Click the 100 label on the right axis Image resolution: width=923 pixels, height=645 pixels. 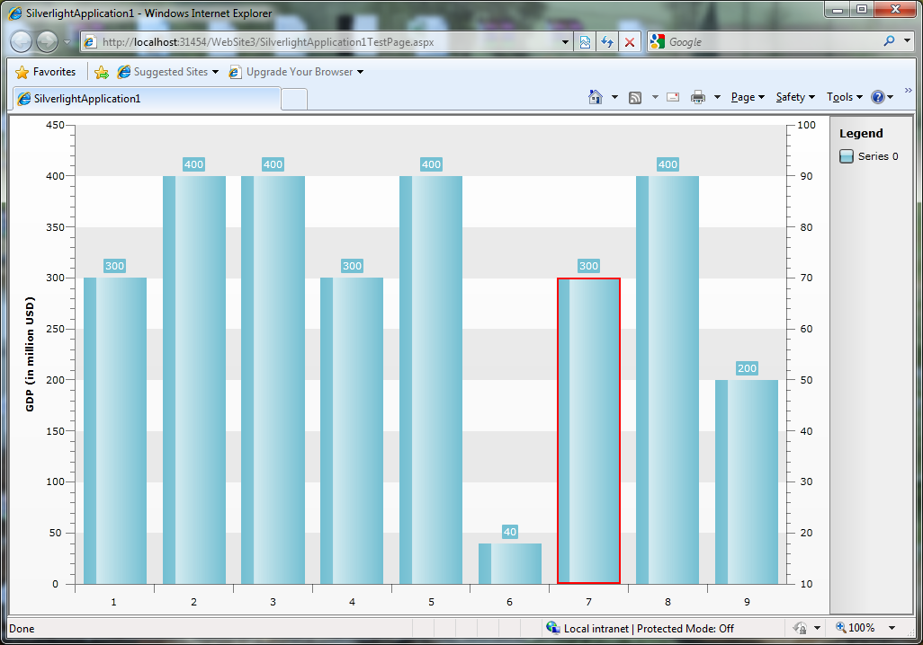click(x=806, y=125)
